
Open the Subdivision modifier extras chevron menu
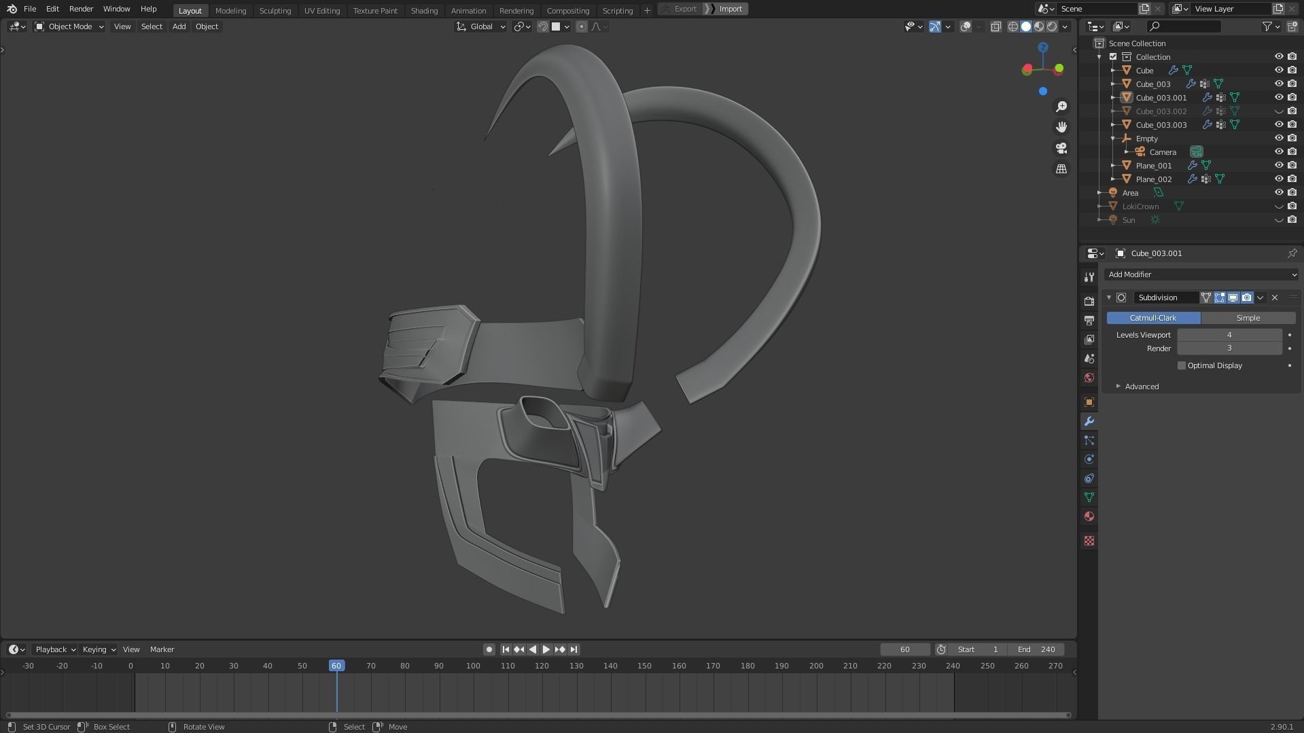pos(1261,298)
